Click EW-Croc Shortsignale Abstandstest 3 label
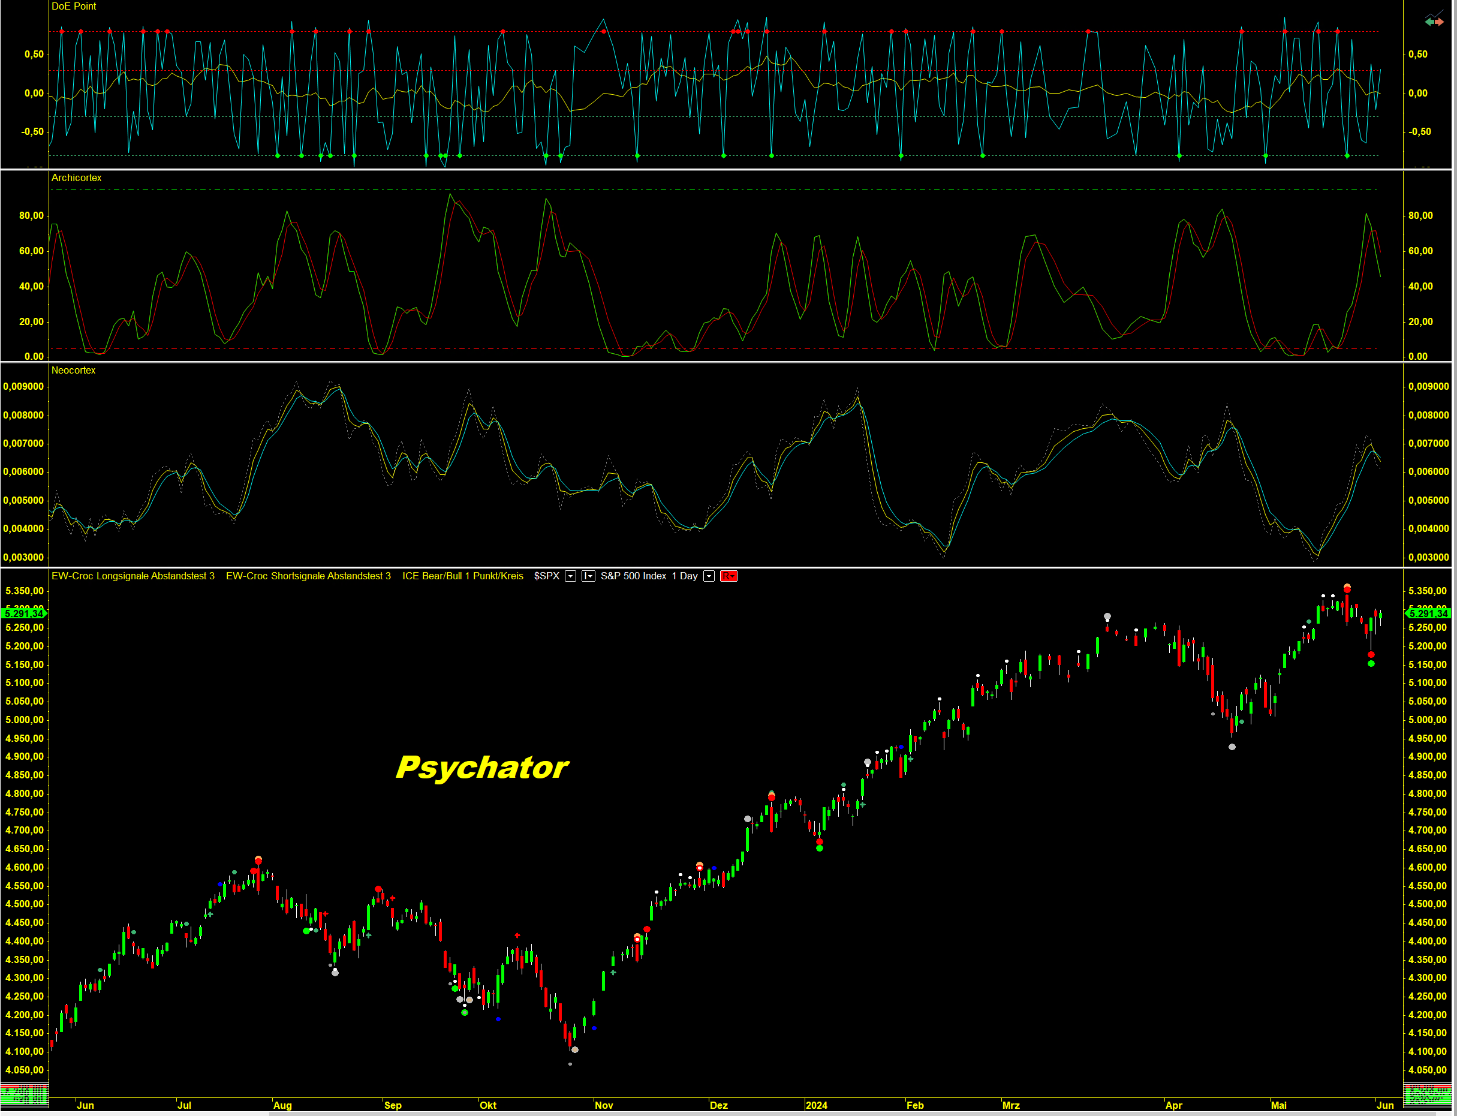The image size is (1457, 1116). coord(308,576)
